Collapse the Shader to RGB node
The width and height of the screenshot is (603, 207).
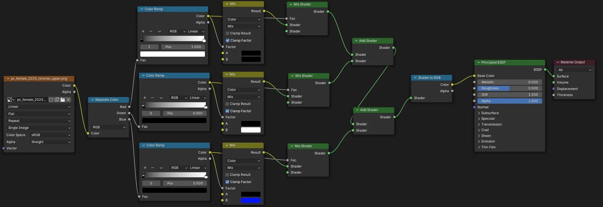pyautogui.click(x=415, y=78)
